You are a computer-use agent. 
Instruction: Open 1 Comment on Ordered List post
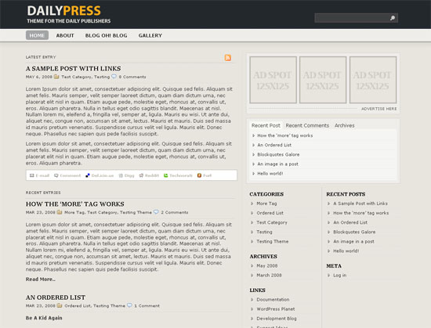[x=147, y=306]
